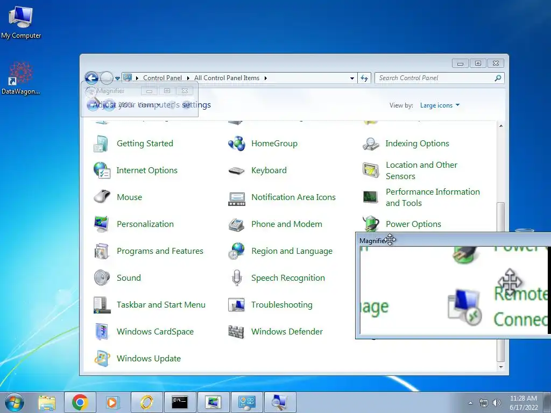Open the Notification Area Icons icon
This screenshot has width=551, height=413.
pos(237,198)
